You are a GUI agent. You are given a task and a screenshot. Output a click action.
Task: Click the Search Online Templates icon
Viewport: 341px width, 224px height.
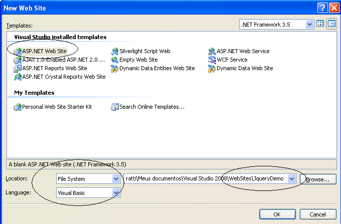pos(115,107)
